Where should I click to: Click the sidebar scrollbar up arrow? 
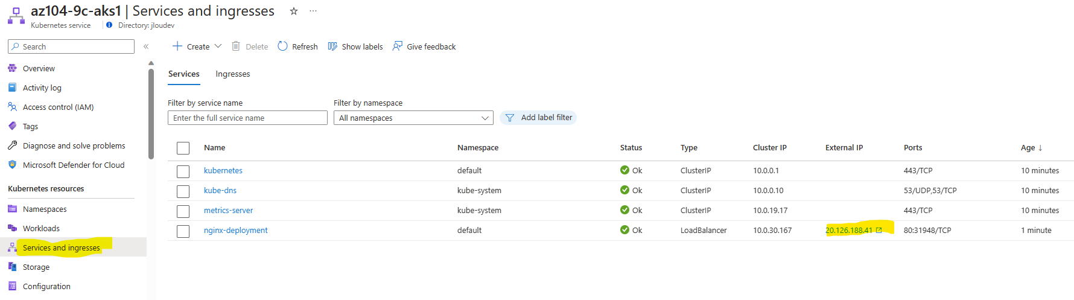click(x=151, y=63)
